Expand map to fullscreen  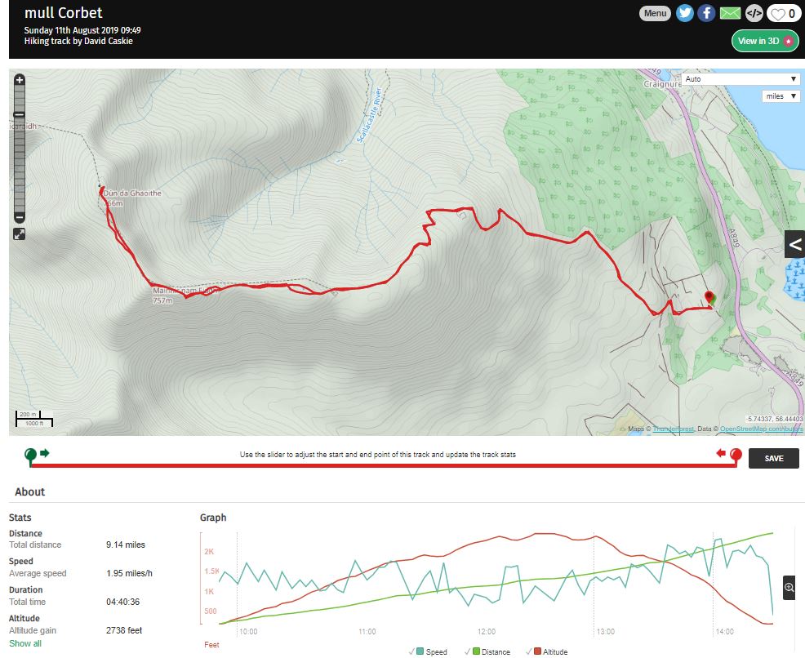[x=20, y=234]
